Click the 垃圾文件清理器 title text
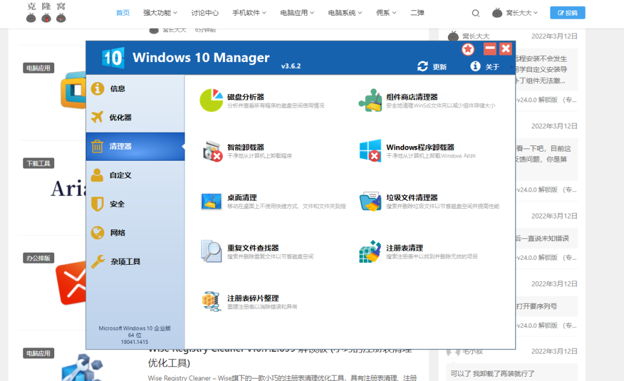This screenshot has height=381, width=624. [x=412, y=197]
